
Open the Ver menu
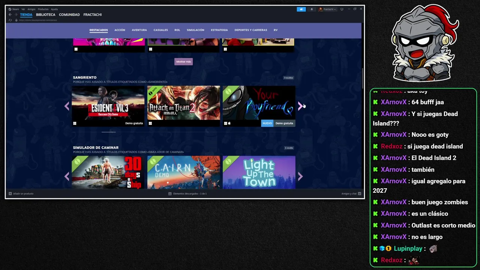coord(23,9)
